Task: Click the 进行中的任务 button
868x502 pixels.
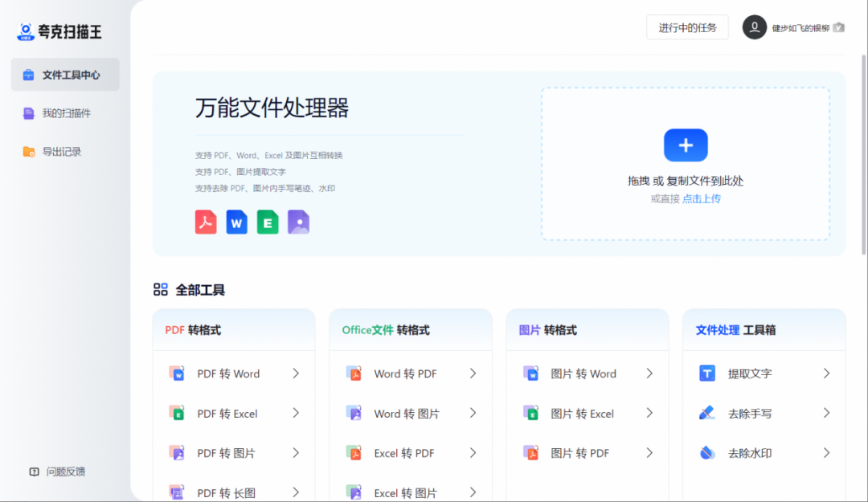Action: (x=687, y=27)
